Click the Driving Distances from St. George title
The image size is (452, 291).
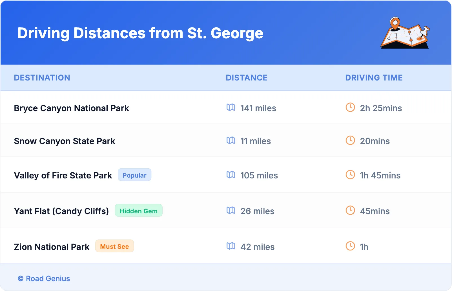(140, 33)
